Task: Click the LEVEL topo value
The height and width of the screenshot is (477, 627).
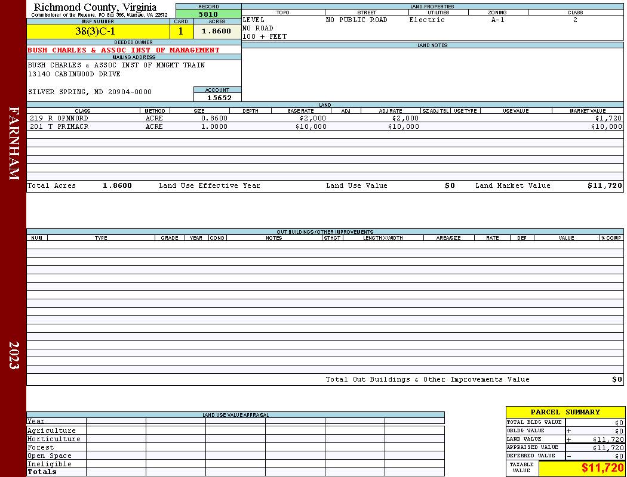Action: click(x=254, y=20)
